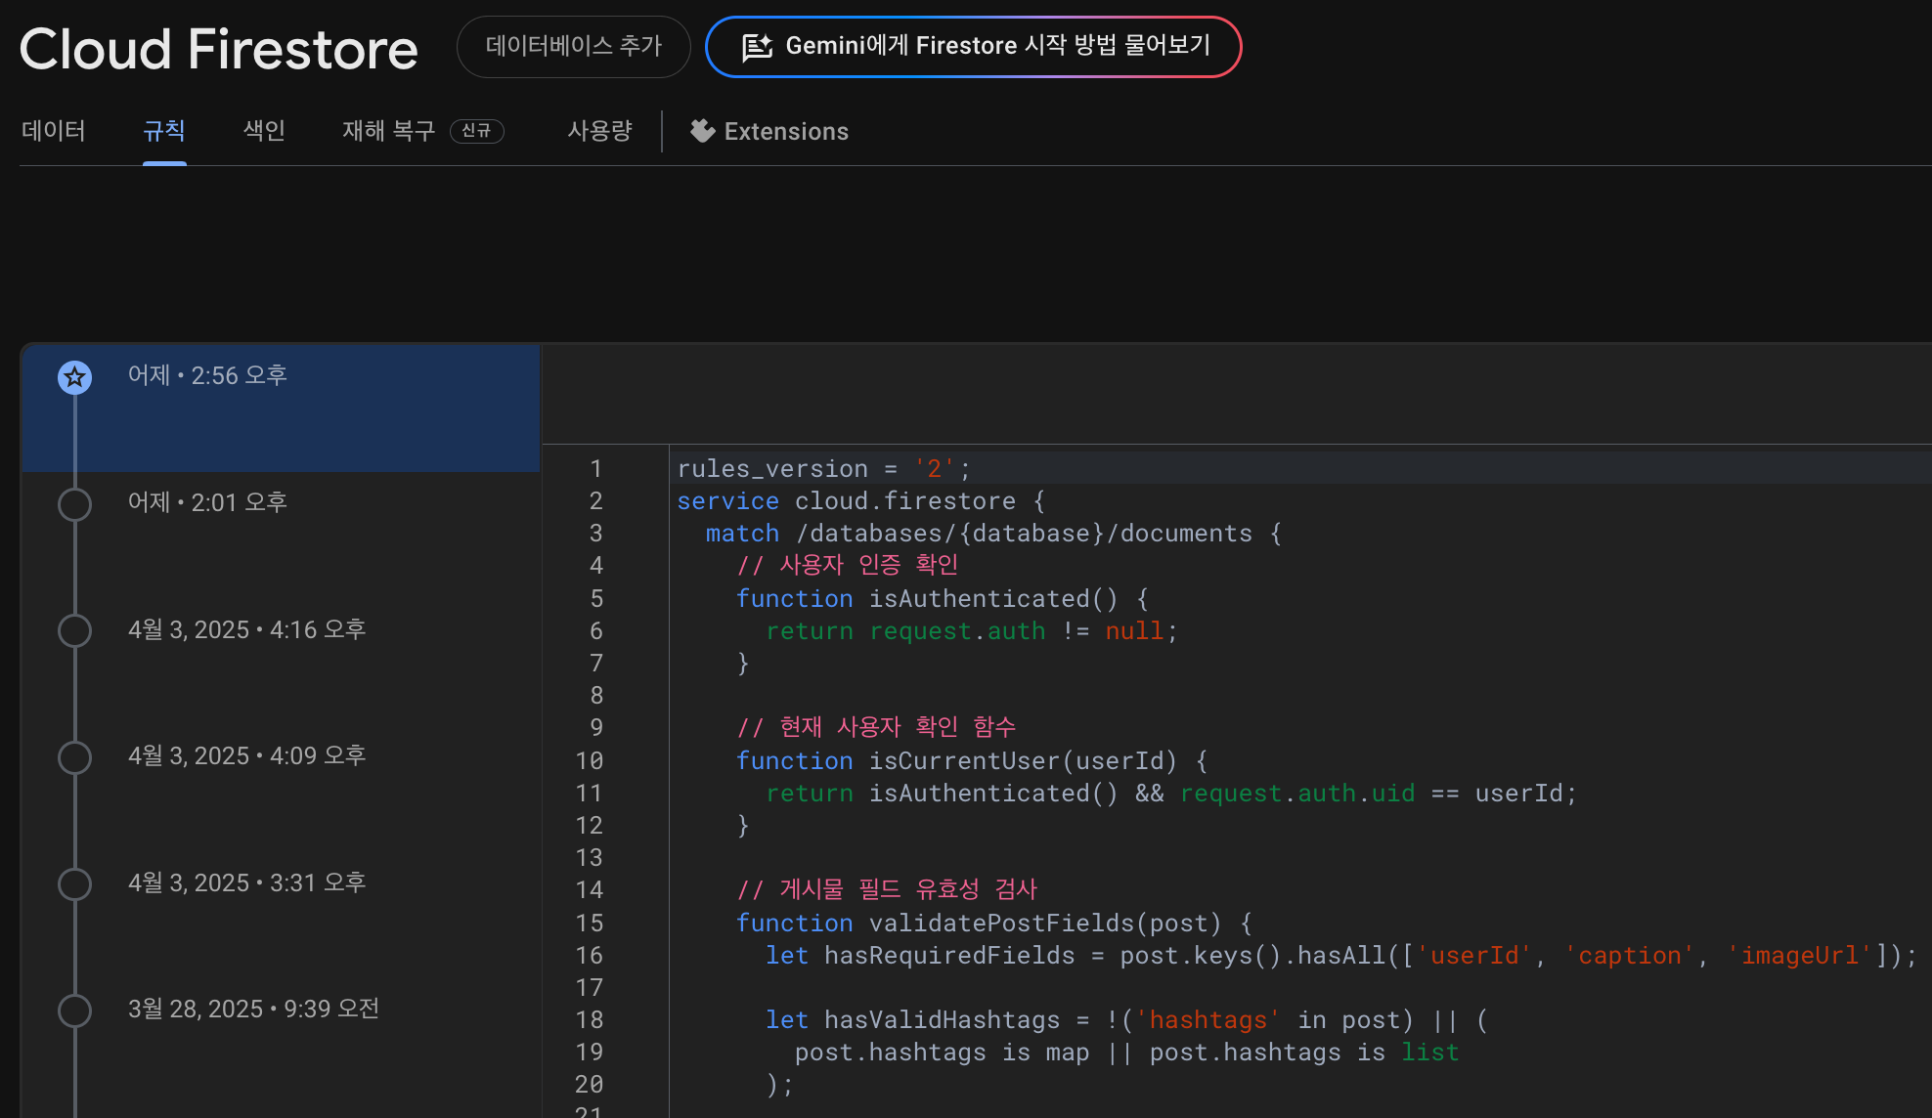1932x1118 pixels.
Task: Switch to the 색인 tab
Action: pos(264,131)
